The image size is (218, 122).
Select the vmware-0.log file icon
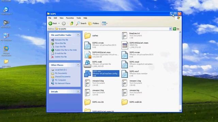click(88, 83)
